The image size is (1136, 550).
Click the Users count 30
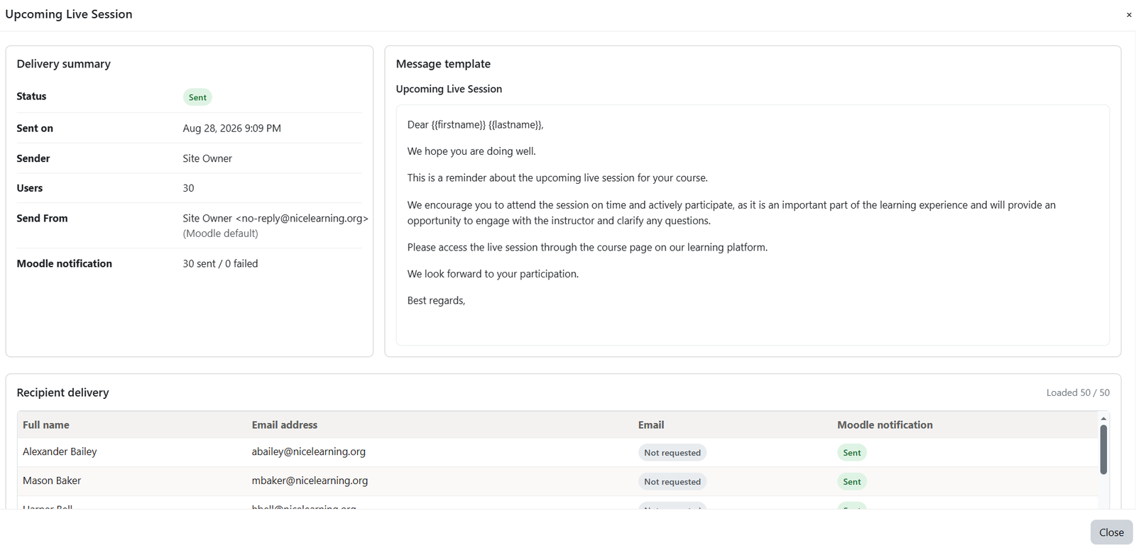pyautogui.click(x=188, y=188)
